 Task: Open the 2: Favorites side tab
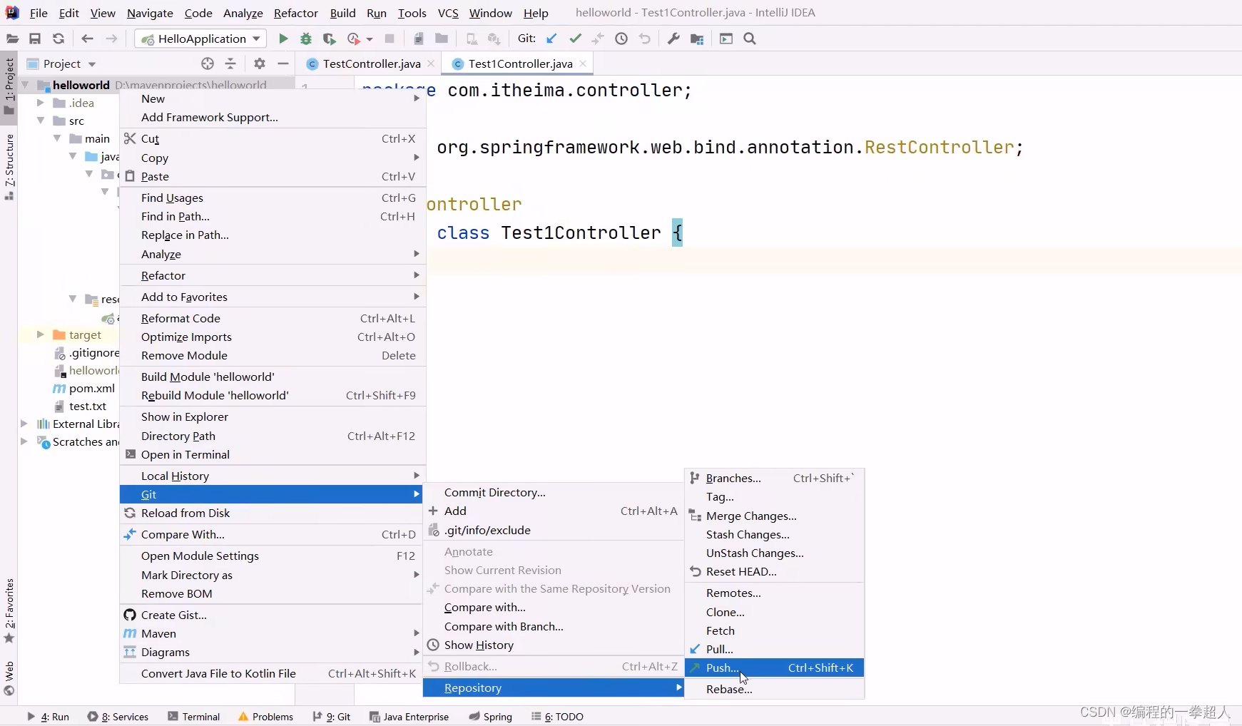tap(9, 610)
